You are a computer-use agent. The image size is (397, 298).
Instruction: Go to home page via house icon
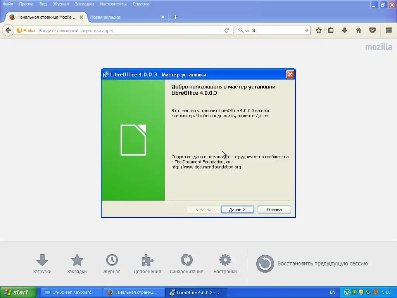[x=359, y=30]
